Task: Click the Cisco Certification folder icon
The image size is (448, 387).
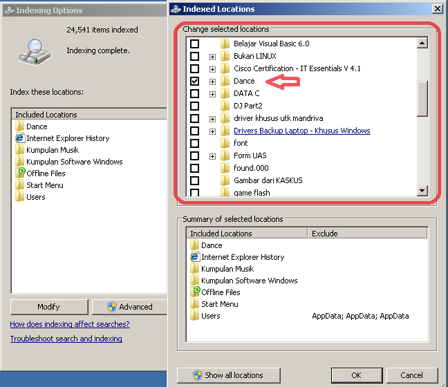Action: click(x=225, y=68)
